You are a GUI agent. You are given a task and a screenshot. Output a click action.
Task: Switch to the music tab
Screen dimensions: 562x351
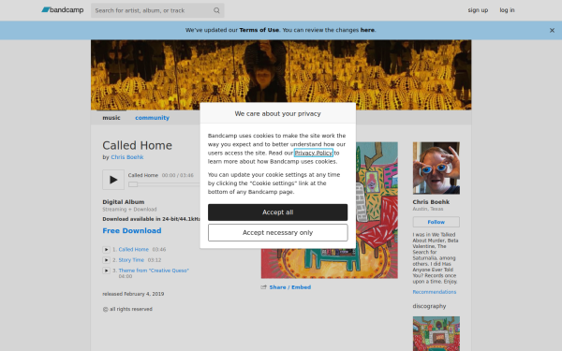111,118
